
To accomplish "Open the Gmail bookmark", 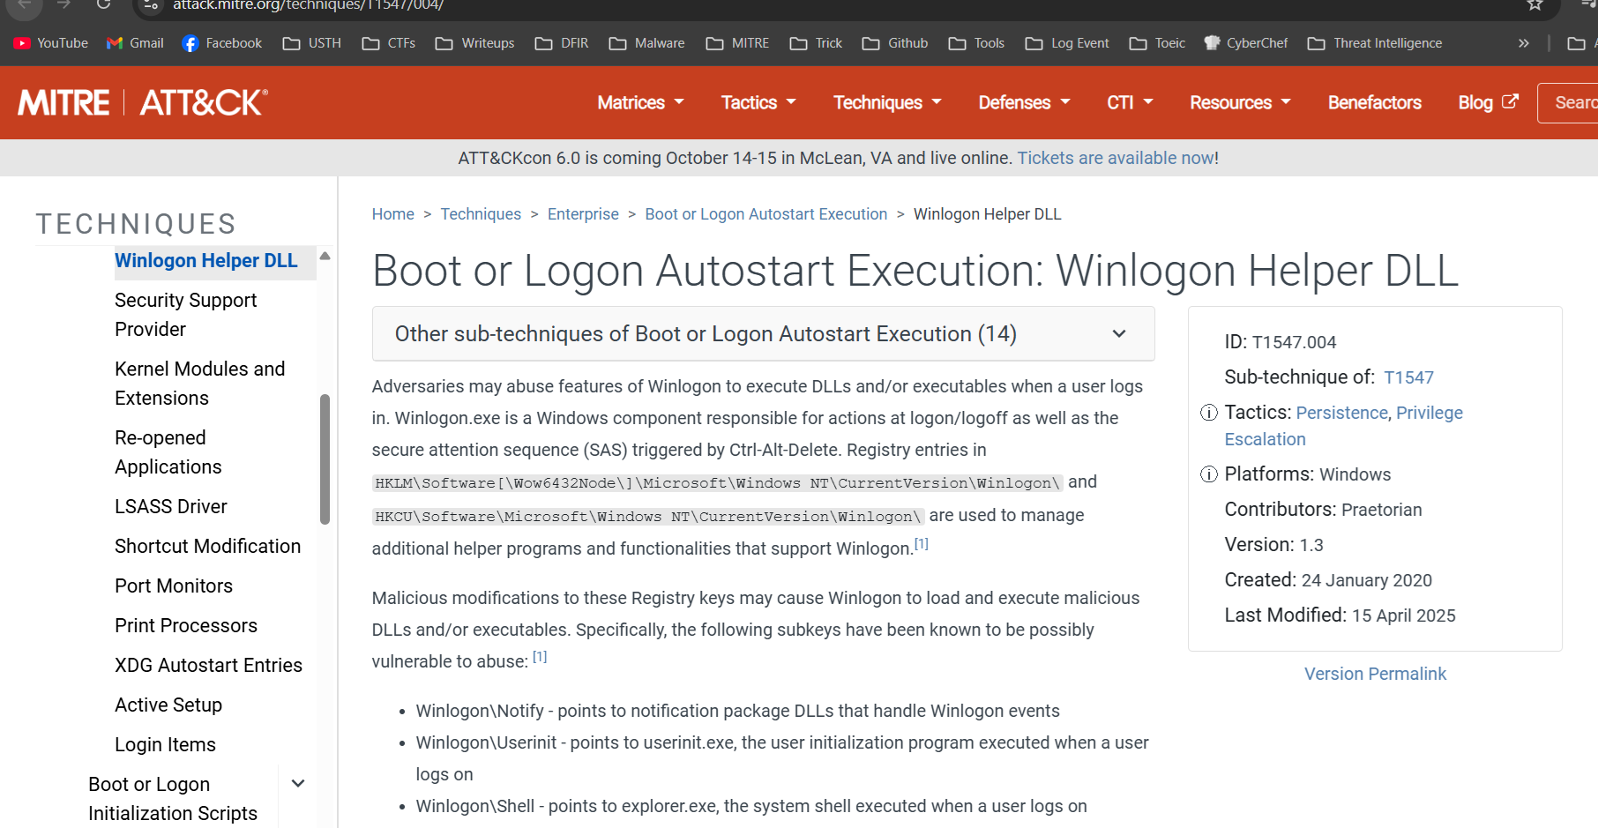I will point(135,43).
